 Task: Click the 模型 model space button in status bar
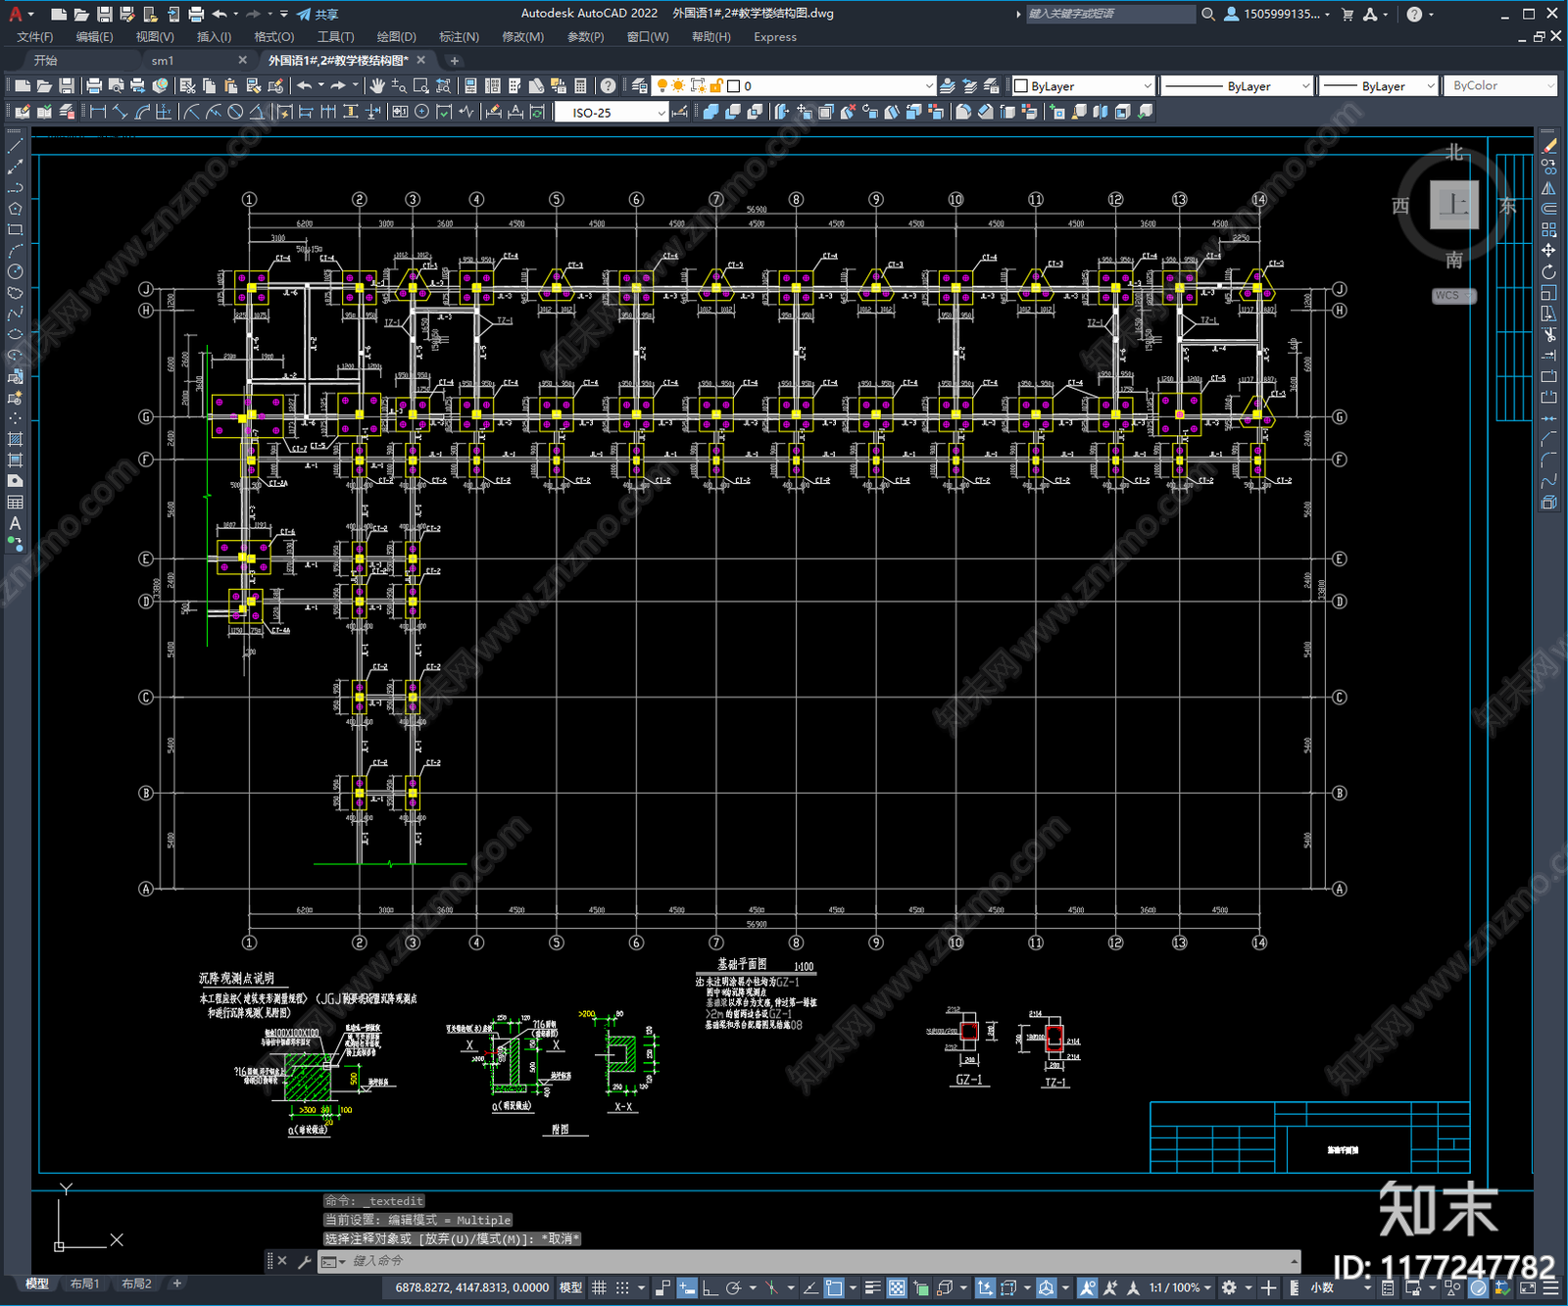click(x=570, y=1287)
